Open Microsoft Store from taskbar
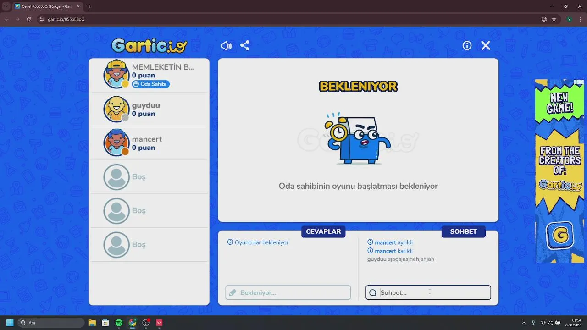Viewport: 587px width, 330px height. [x=105, y=323]
